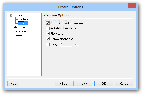
Task: Select the Options tree item
Action: pos(23,23)
